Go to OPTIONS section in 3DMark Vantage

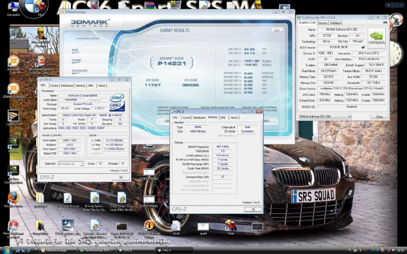76,60
